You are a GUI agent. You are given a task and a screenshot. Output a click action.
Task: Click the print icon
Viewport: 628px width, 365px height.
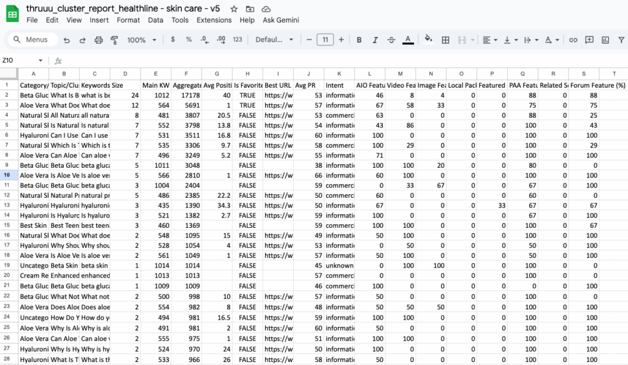point(98,40)
